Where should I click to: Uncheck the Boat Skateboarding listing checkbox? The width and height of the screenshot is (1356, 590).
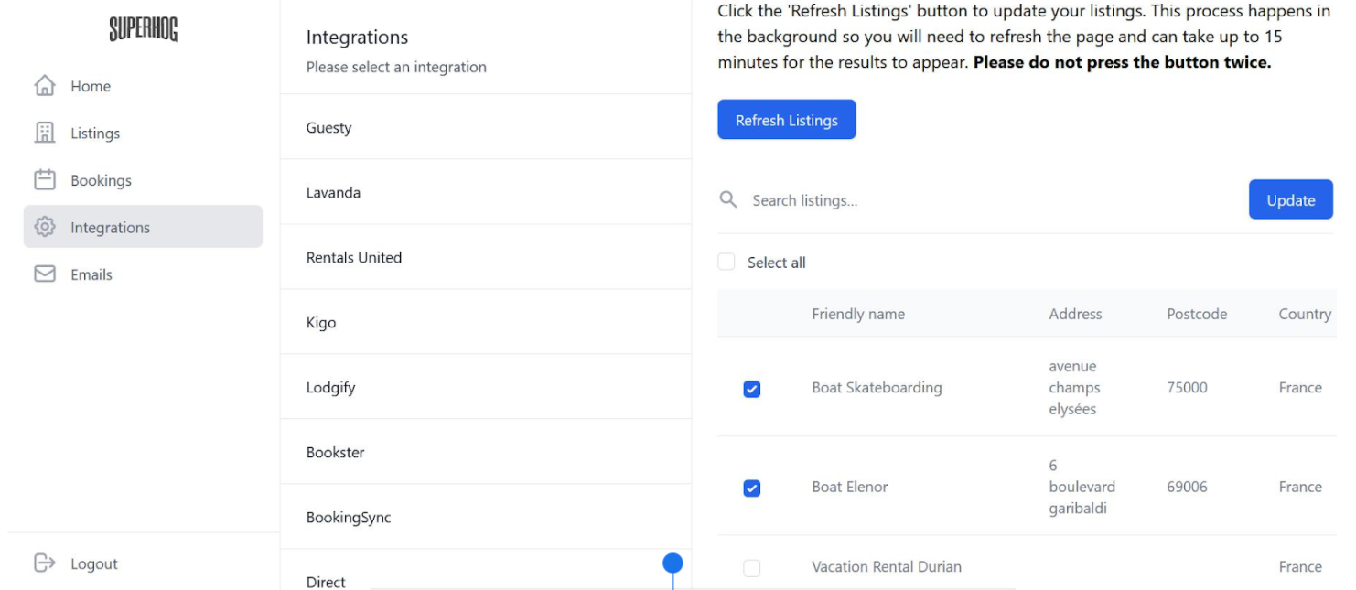pyautogui.click(x=751, y=389)
